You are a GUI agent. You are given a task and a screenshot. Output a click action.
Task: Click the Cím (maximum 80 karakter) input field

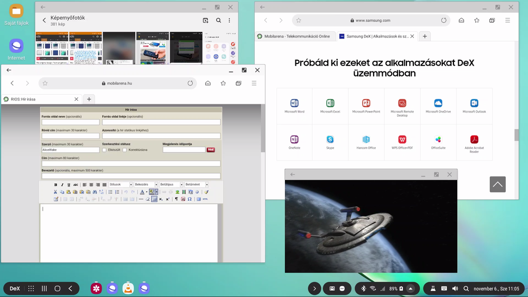131,164
